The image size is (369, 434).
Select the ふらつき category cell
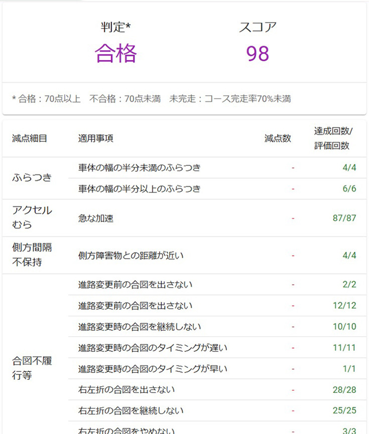click(x=32, y=177)
